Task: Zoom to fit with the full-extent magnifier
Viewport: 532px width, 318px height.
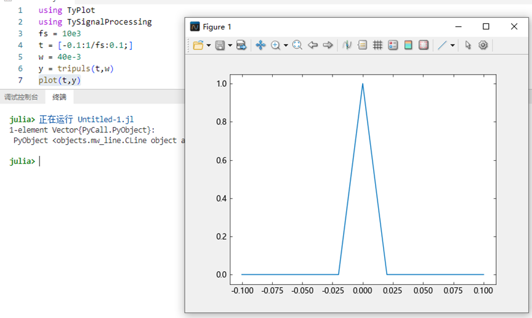Action: tap(297, 45)
